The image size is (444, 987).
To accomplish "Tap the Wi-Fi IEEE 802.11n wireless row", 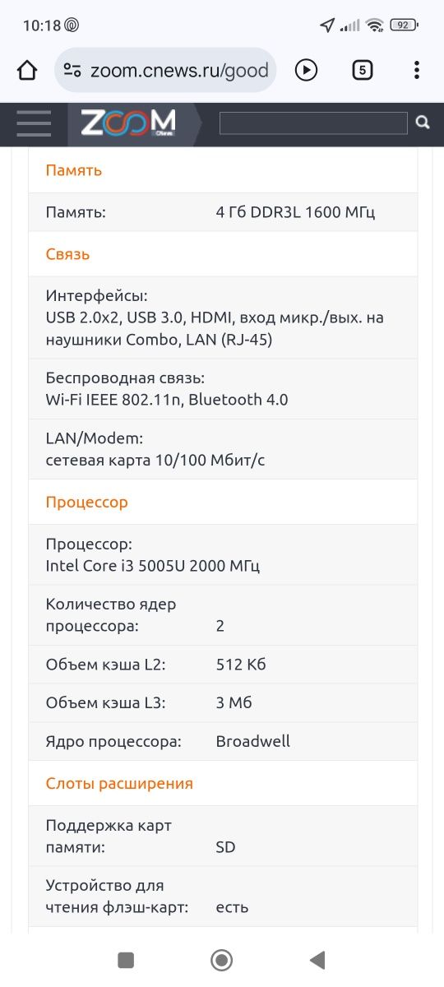I will pyautogui.click(x=223, y=389).
